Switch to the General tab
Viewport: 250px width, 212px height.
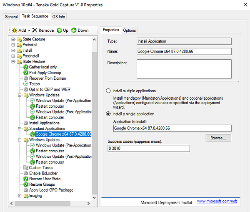click(11, 17)
